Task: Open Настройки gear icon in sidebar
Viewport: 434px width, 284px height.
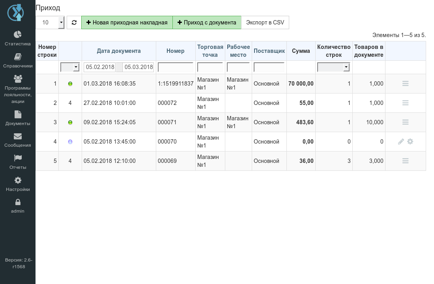Action: 18,180
